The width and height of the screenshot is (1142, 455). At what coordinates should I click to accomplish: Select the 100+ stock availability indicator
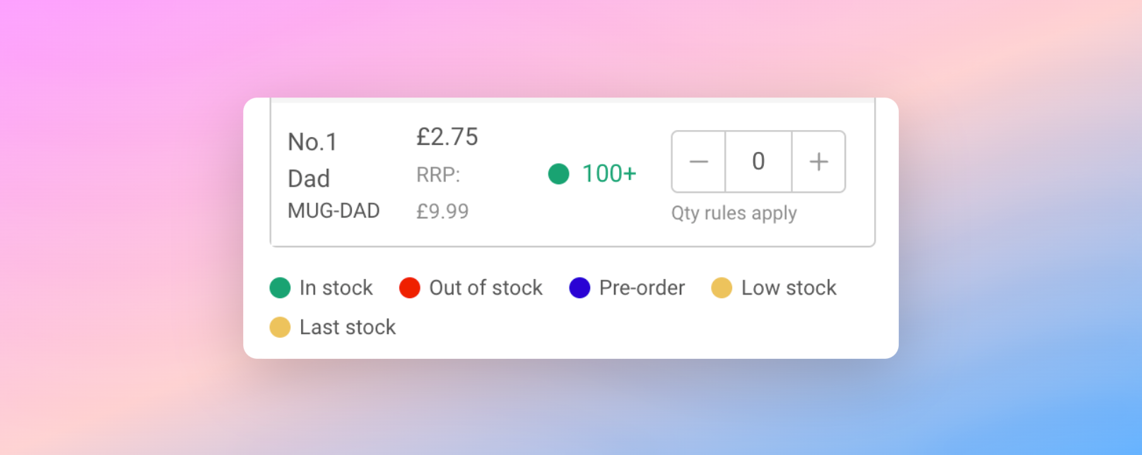(608, 174)
